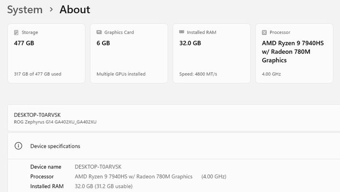Select the DESKTOP-T0ARVSK header panel
The image size is (340, 192).
pyautogui.click(x=174, y=118)
